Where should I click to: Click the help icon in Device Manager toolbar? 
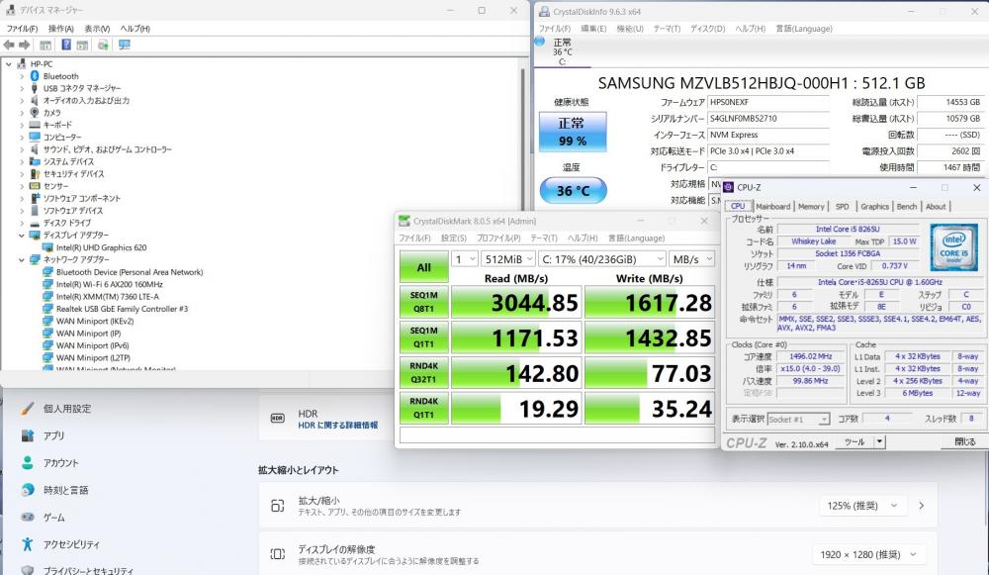coord(66,45)
